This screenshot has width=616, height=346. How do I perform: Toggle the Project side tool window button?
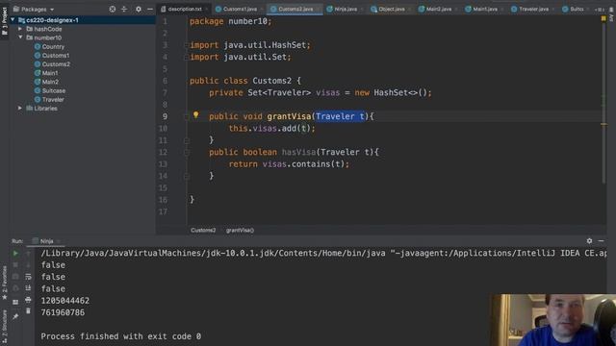point(4,21)
